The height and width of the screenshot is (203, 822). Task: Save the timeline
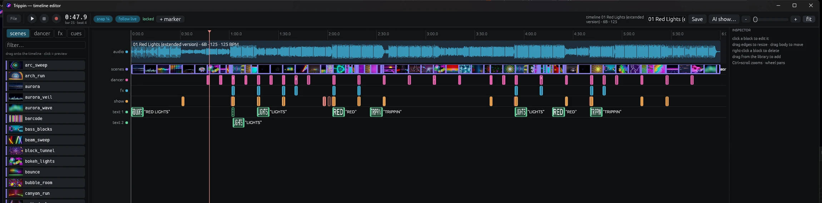click(697, 19)
